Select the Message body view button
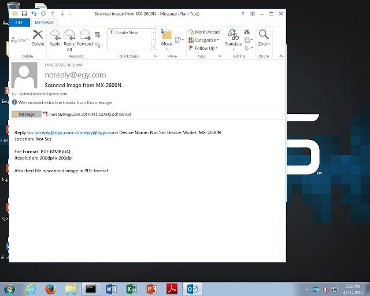This screenshot has width=370, height=296. (26, 114)
